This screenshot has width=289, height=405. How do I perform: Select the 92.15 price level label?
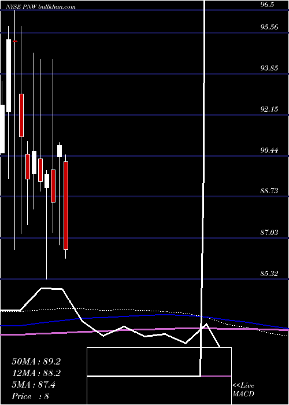click(x=269, y=109)
